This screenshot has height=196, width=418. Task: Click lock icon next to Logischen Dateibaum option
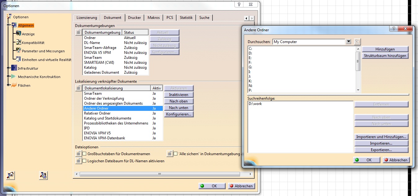[78, 161]
